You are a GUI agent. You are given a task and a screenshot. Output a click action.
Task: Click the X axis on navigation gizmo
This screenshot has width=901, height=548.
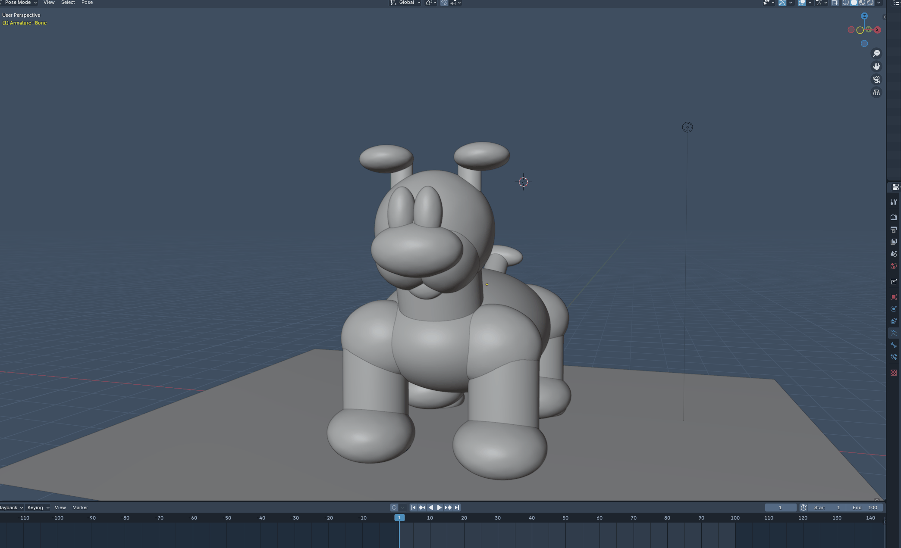pyautogui.click(x=877, y=30)
